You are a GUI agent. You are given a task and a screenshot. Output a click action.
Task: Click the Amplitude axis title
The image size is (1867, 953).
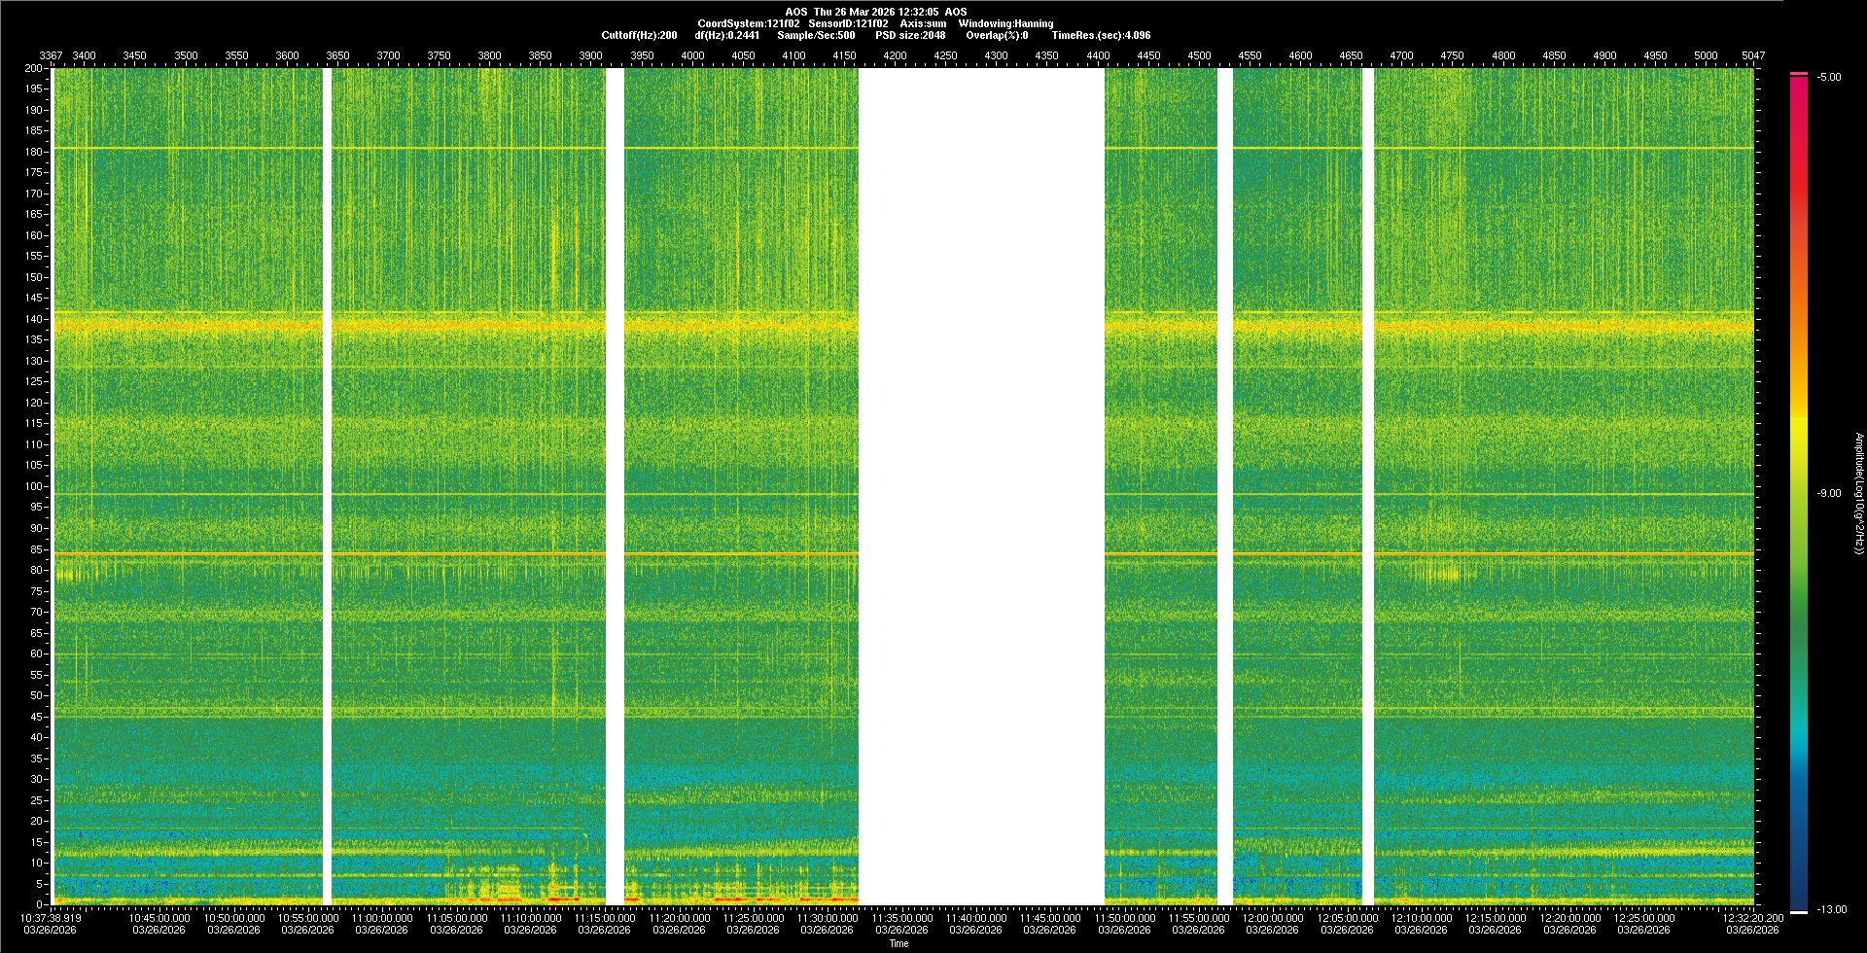[x=1858, y=494]
